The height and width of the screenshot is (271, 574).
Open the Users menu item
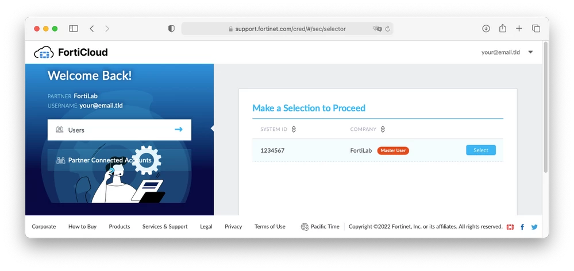click(120, 130)
